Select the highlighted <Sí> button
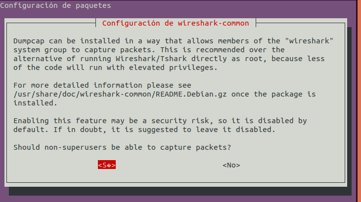 click(x=107, y=165)
